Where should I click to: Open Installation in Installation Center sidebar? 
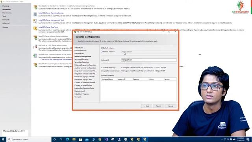[x=6, y=9]
